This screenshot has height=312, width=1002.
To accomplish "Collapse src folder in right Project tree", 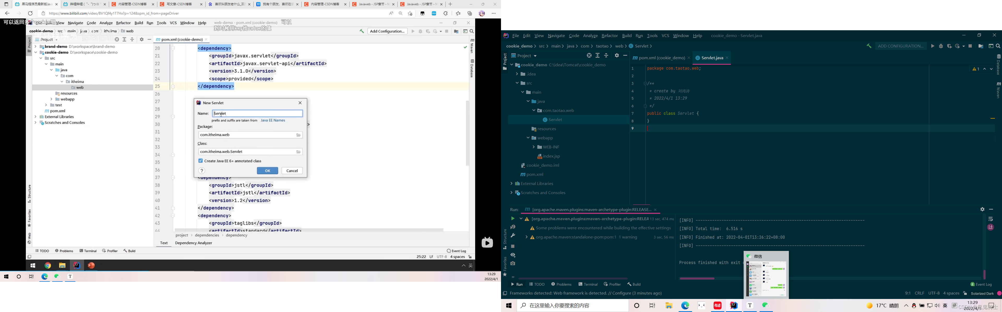I will point(517,83).
